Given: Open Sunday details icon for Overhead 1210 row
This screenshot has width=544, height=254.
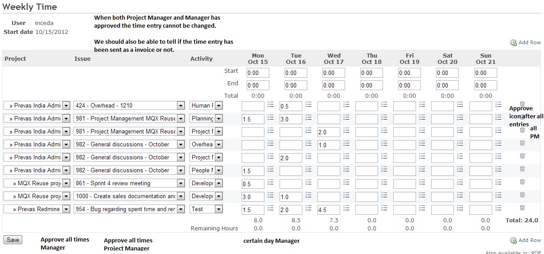Looking at the screenshot, I should click(498, 104).
